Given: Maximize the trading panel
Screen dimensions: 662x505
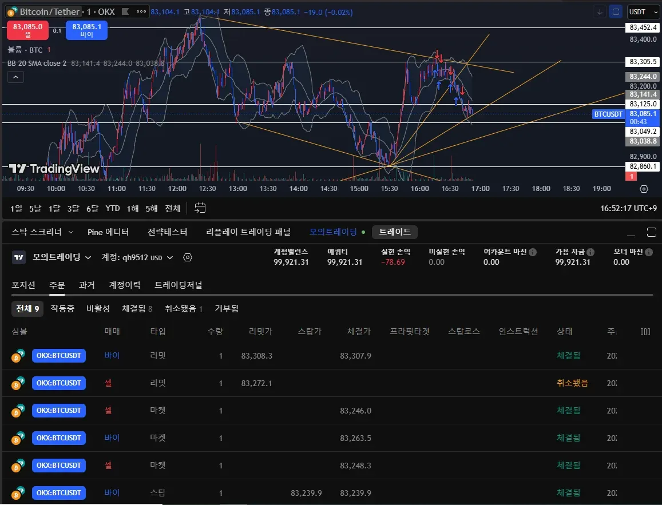Looking at the screenshot, I should coord(651,232).
